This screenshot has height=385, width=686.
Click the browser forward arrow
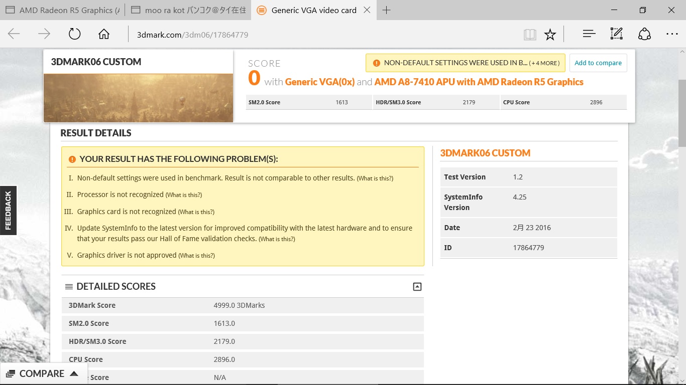[44, 34]
